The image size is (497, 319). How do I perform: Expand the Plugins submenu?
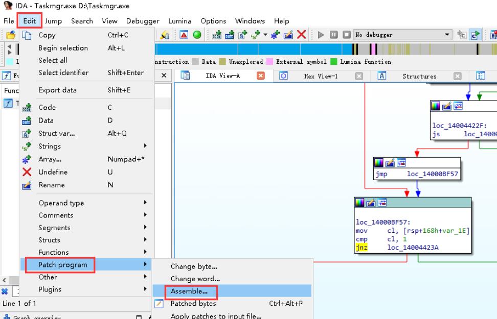coord(145,289)
